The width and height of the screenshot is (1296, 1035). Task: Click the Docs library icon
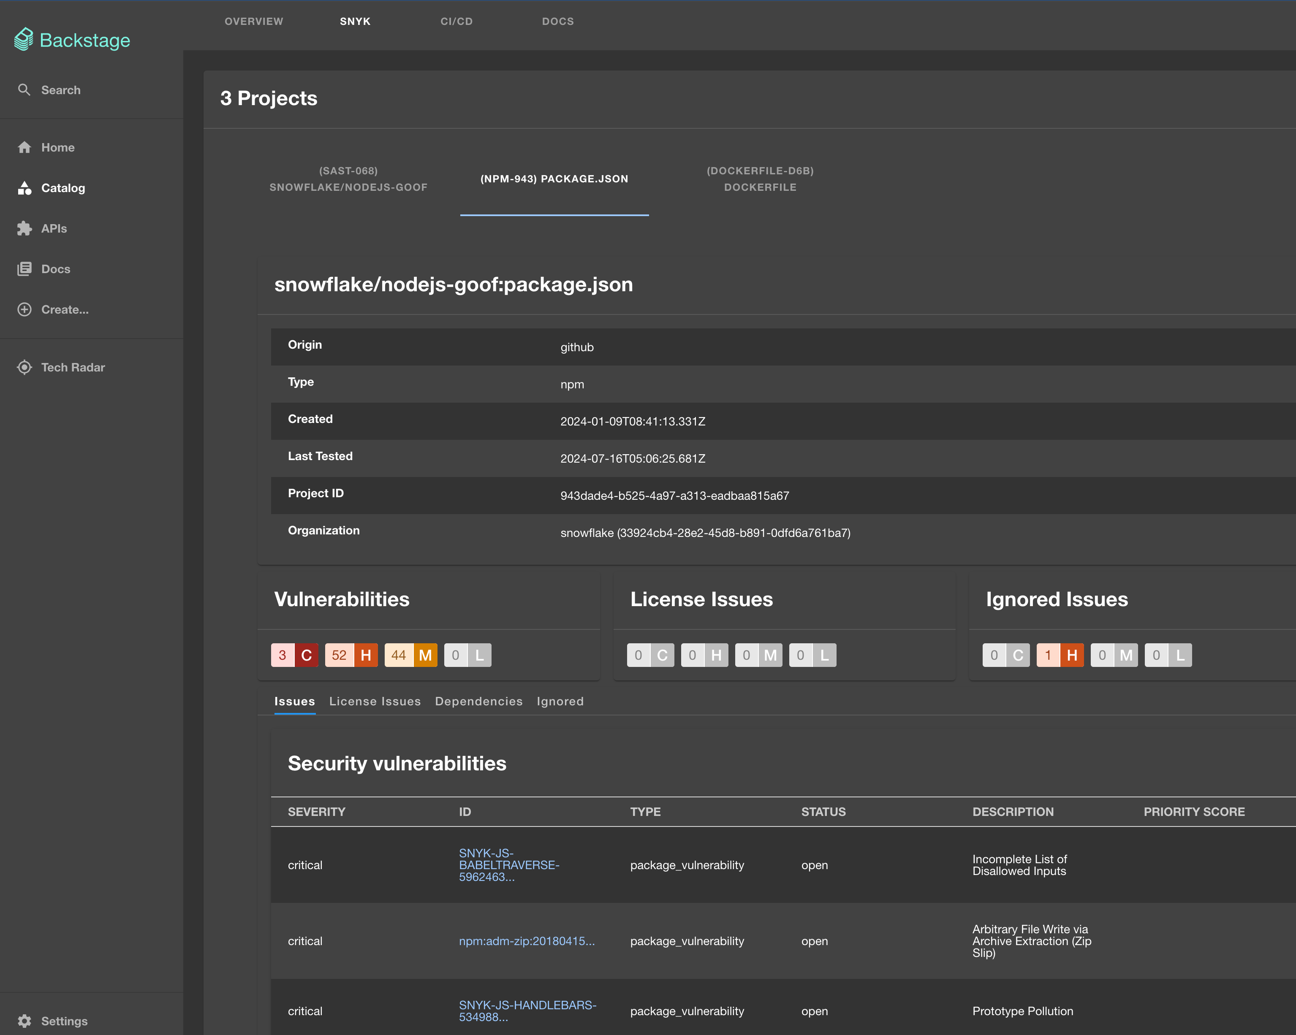coord(24,269)
